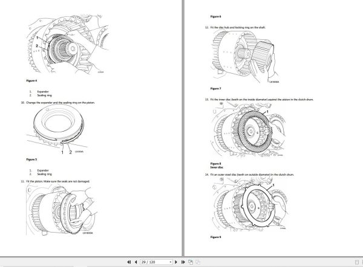Image resolution: width=363 pixels, height=267 pixels.
Task: Go to the first page
Action: click(x=129, y=262)
